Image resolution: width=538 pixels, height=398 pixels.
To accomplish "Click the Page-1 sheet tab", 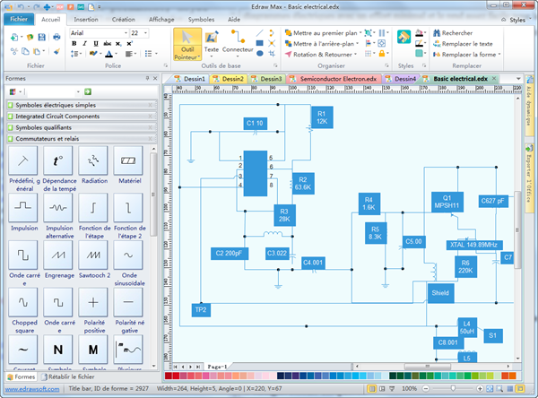I will point(217,367).
